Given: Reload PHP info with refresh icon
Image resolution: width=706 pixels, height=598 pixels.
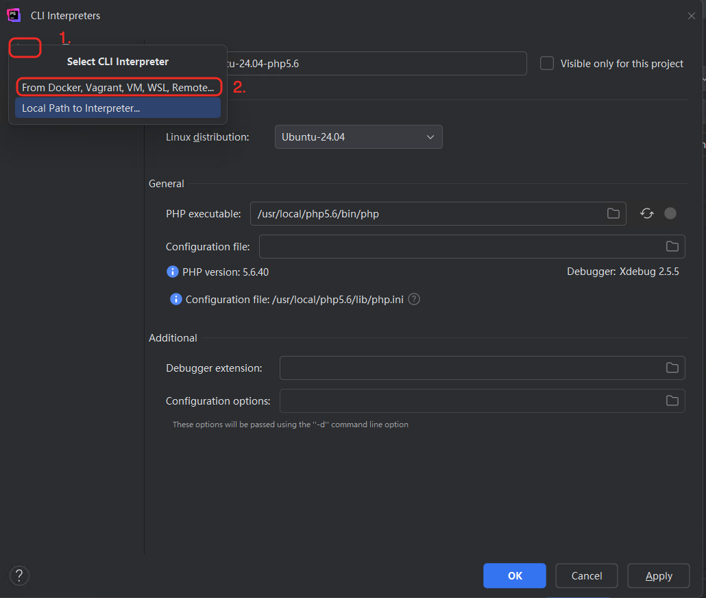Looking at the screenshot, I should (x=646, y=213).
